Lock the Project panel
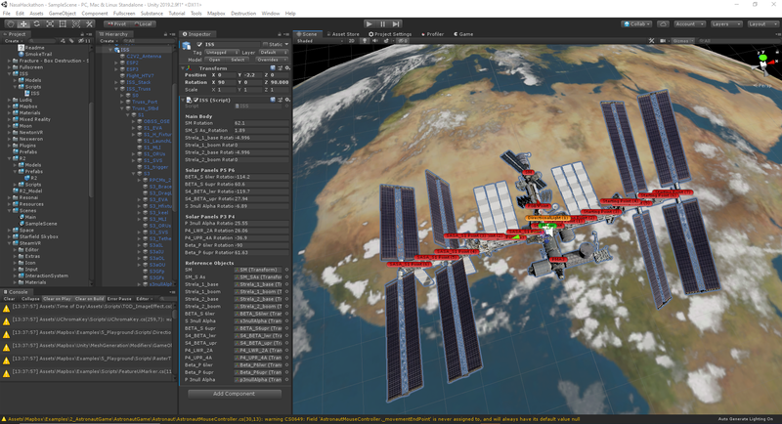Screen dimensions: 782x424 pyautogui.click(x=81, y=34)
